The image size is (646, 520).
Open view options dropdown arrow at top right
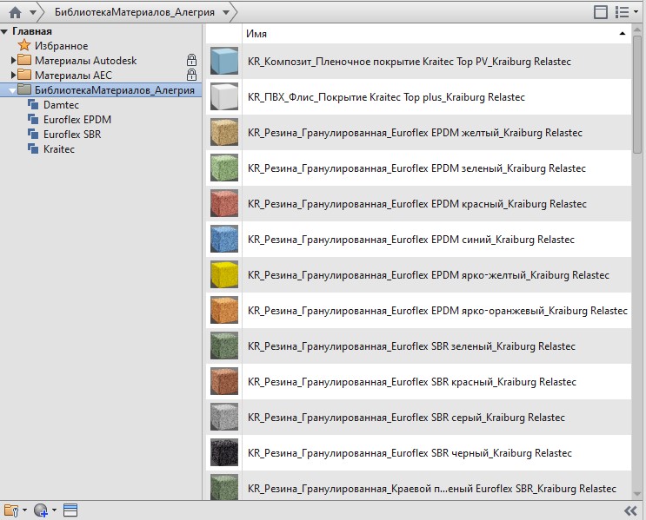pyautogui.click(x=636, y=12)
